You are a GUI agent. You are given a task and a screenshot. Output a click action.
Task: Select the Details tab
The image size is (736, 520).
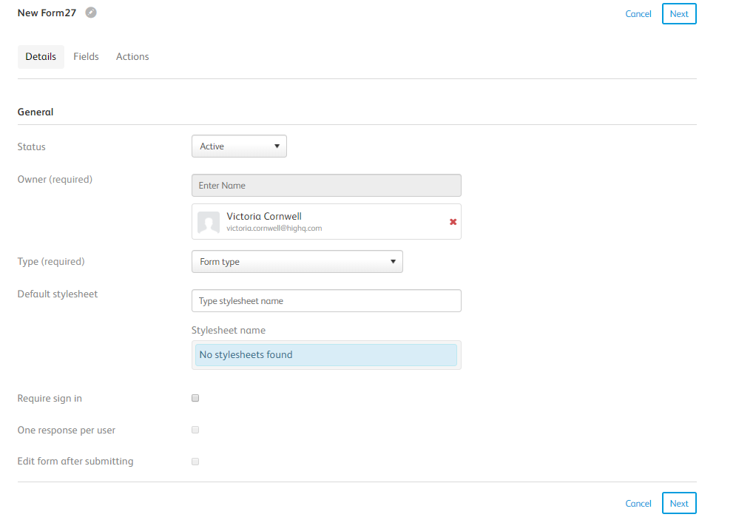tap(41, 57)
